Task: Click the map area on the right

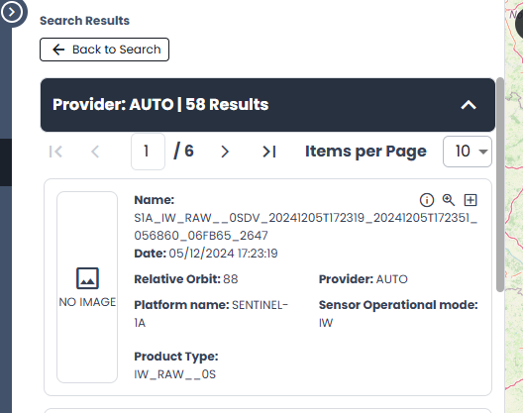Action: 514,206
